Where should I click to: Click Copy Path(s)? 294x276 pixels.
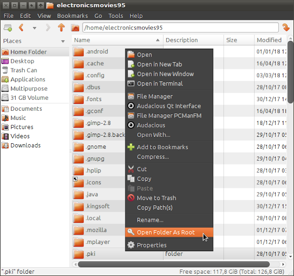[169, 208]
